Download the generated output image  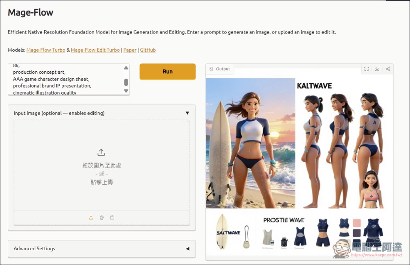377,69
